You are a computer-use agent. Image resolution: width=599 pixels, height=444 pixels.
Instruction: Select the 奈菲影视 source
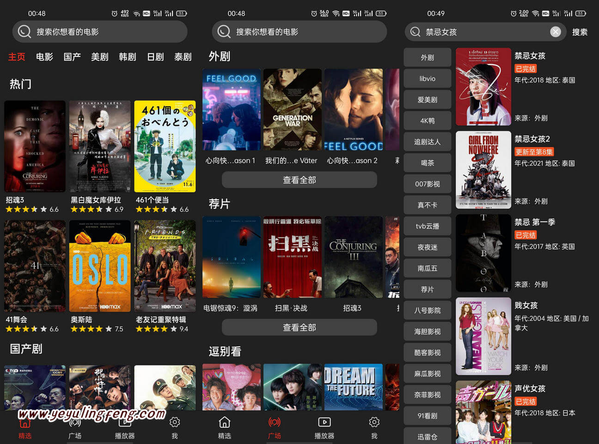[x=428, y=395]
